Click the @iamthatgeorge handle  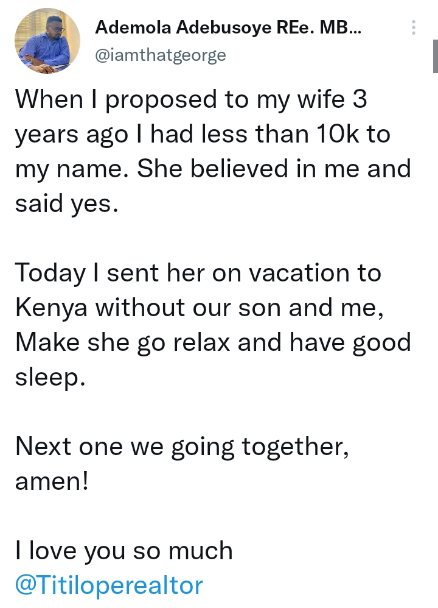pos(161,55)
